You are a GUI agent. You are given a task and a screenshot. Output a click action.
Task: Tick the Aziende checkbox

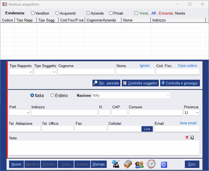point(88,13)
